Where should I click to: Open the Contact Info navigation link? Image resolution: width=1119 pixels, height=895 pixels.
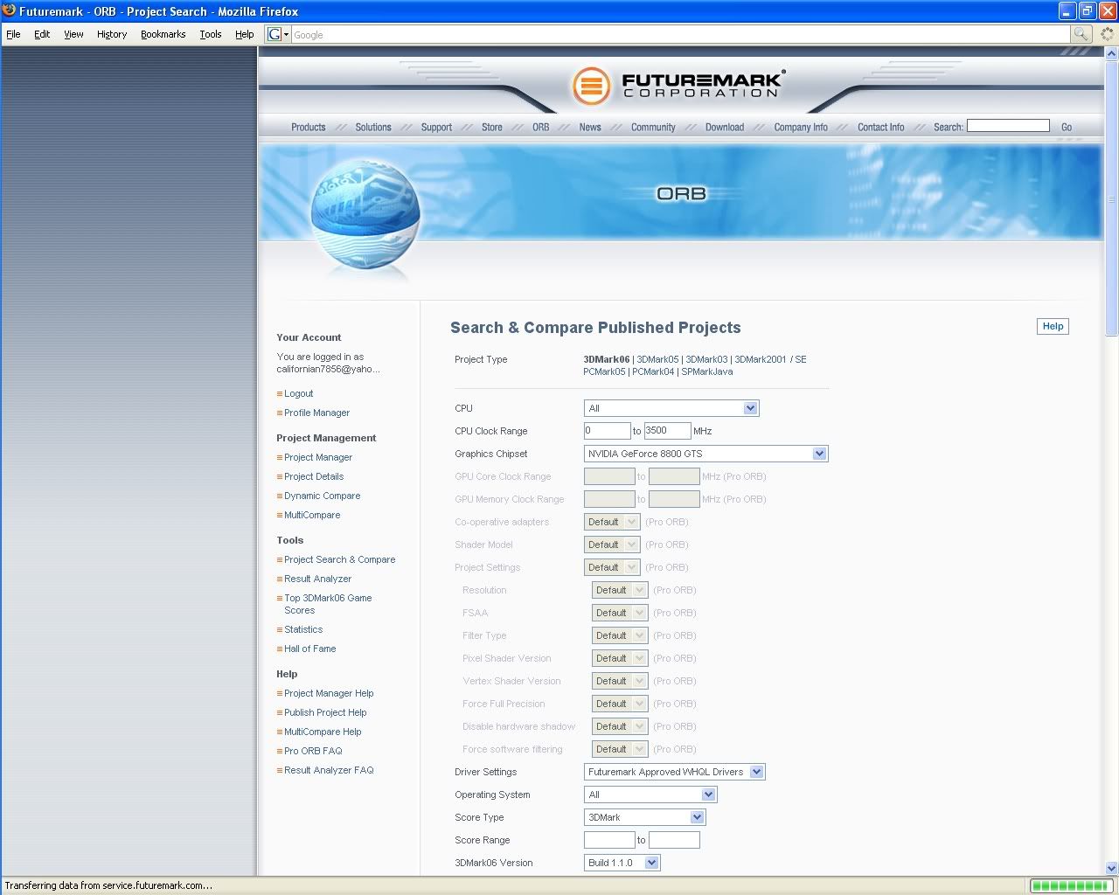880,127
